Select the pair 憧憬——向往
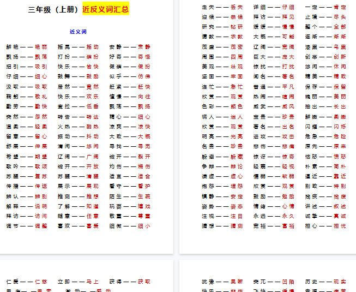This screenshot has width=356, height=292. point(130,97)
